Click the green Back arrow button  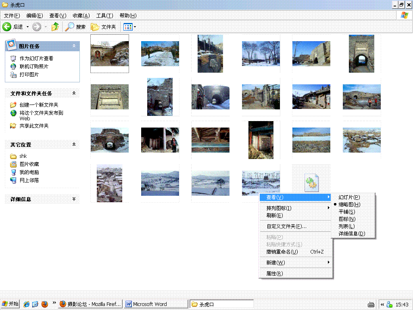click(7, 27)
